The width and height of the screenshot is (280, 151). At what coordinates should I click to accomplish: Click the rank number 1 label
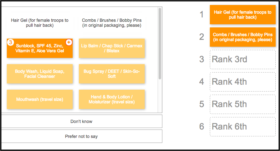[201, 15]
